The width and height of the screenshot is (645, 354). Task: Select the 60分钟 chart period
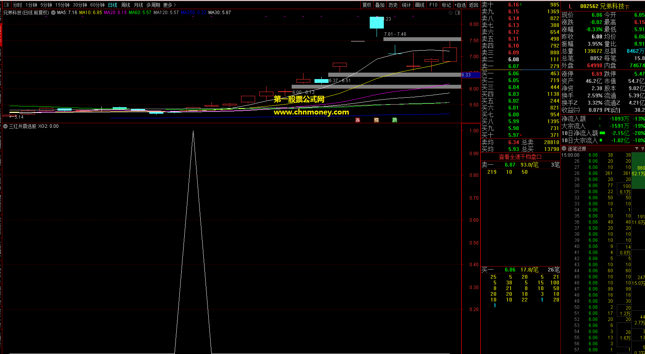pos(97,5)
